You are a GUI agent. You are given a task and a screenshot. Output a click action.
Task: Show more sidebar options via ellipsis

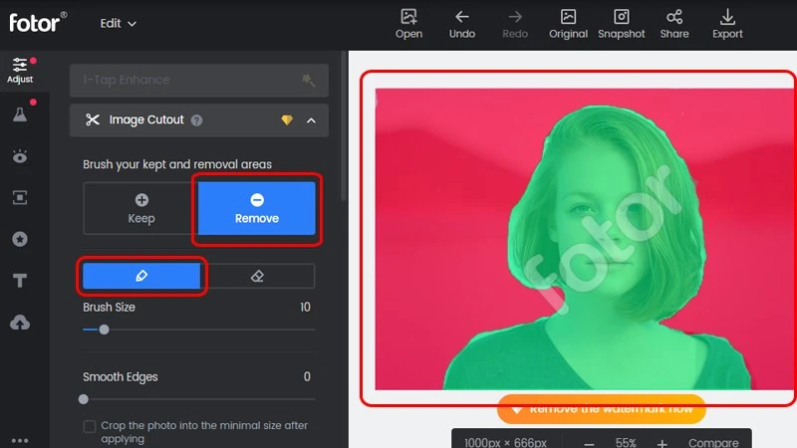click(x=19, y=440)
